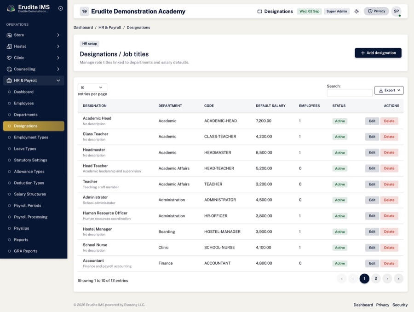Image resolution: width=414 pixels, height=312 pixels.
Task: Go to pagination page 2
Action: [376, 278]
